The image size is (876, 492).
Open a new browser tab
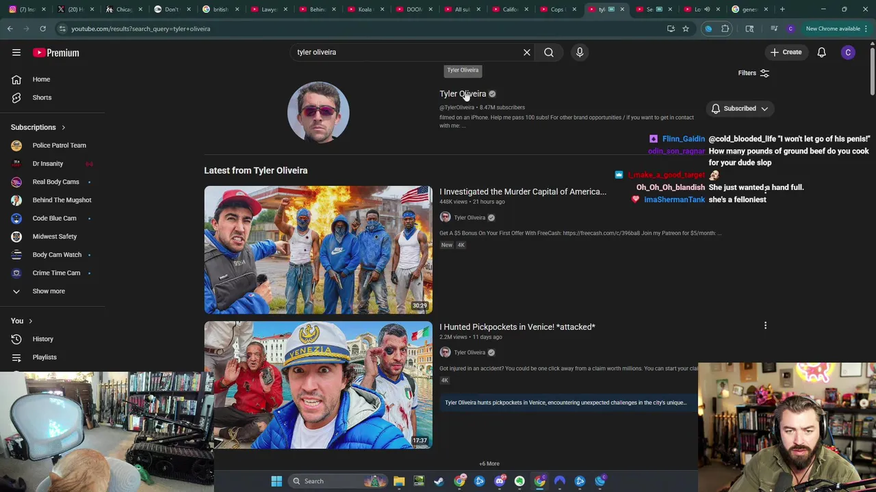pos(782,10)
